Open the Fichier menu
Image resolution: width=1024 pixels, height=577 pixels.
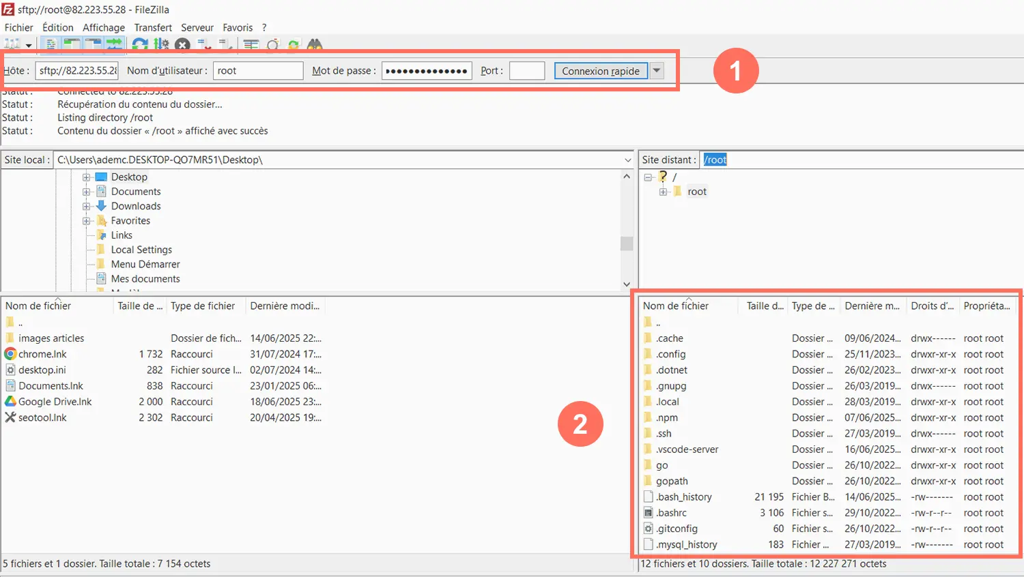(x=18, y=27)
